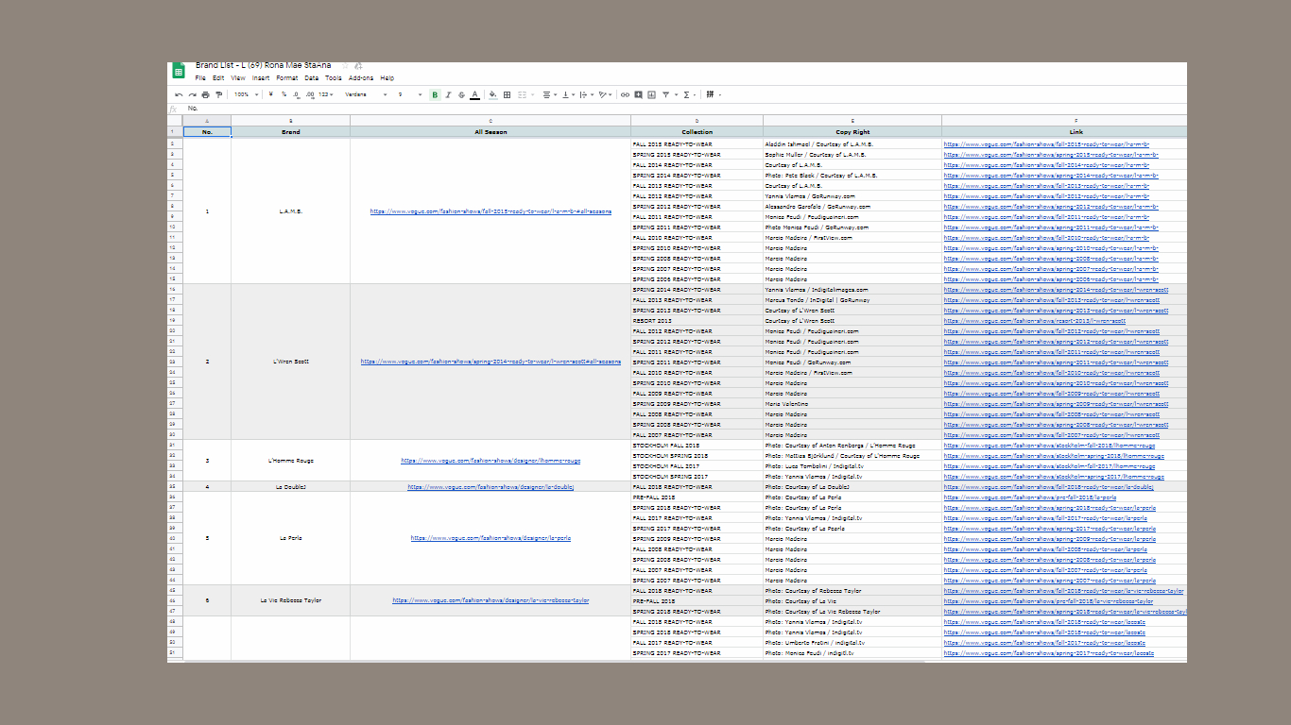Click the Functions sigma icon
This screenshot has width=1291, height=725.
click(686, 94)
